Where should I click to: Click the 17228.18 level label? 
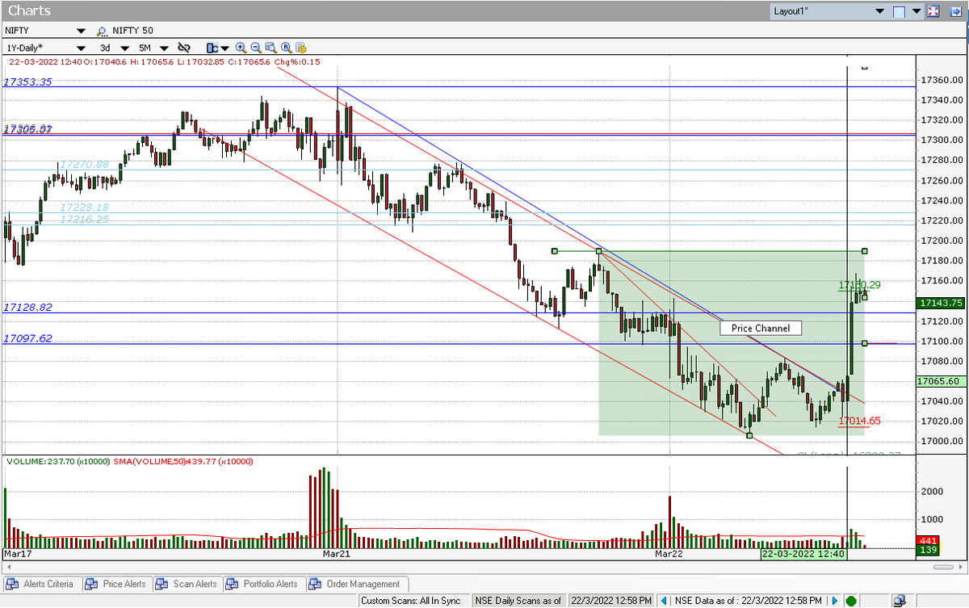83,208
